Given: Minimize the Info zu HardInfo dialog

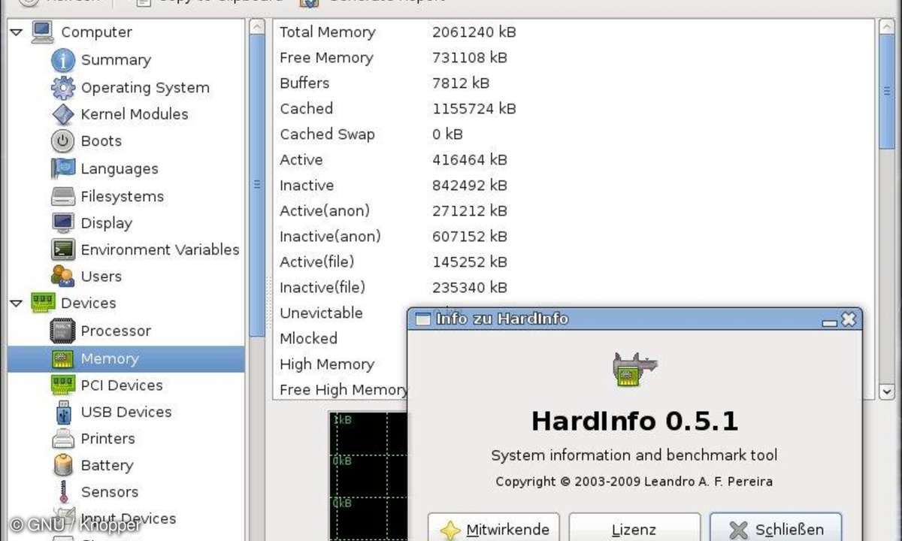Looking at the screenshot, I should [x=830, y=321].
